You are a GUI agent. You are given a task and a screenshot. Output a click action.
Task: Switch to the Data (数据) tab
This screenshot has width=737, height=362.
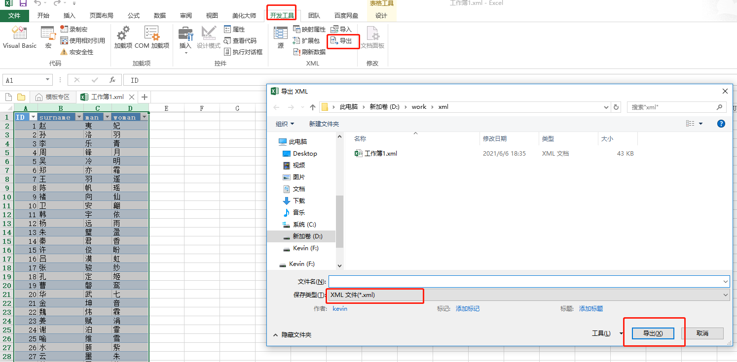pyautogui.click(x=160, y=15)
